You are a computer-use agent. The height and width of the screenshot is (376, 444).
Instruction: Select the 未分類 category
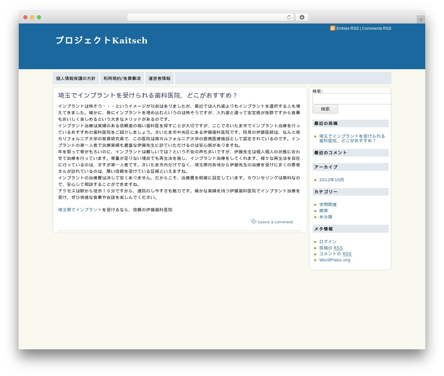click(x=326, y=217)
